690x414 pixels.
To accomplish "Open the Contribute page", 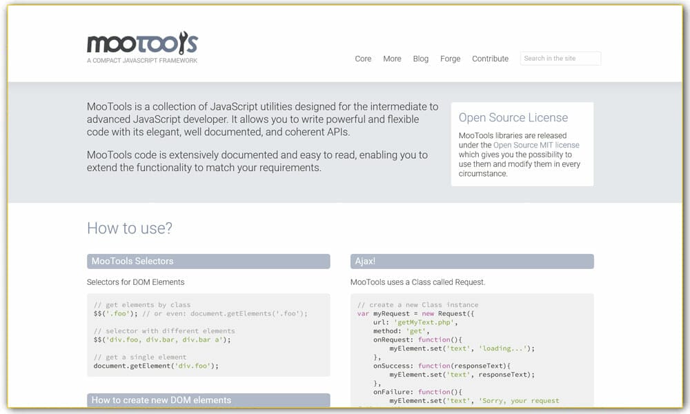I will pos(490,59).
